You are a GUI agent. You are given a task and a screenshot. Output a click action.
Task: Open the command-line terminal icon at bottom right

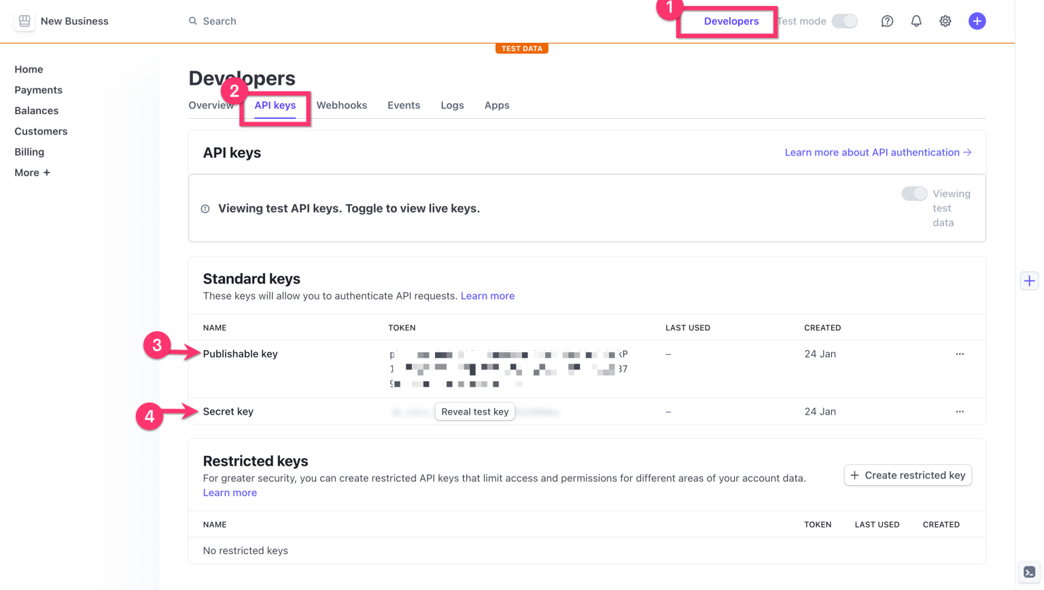(1029, 572)
